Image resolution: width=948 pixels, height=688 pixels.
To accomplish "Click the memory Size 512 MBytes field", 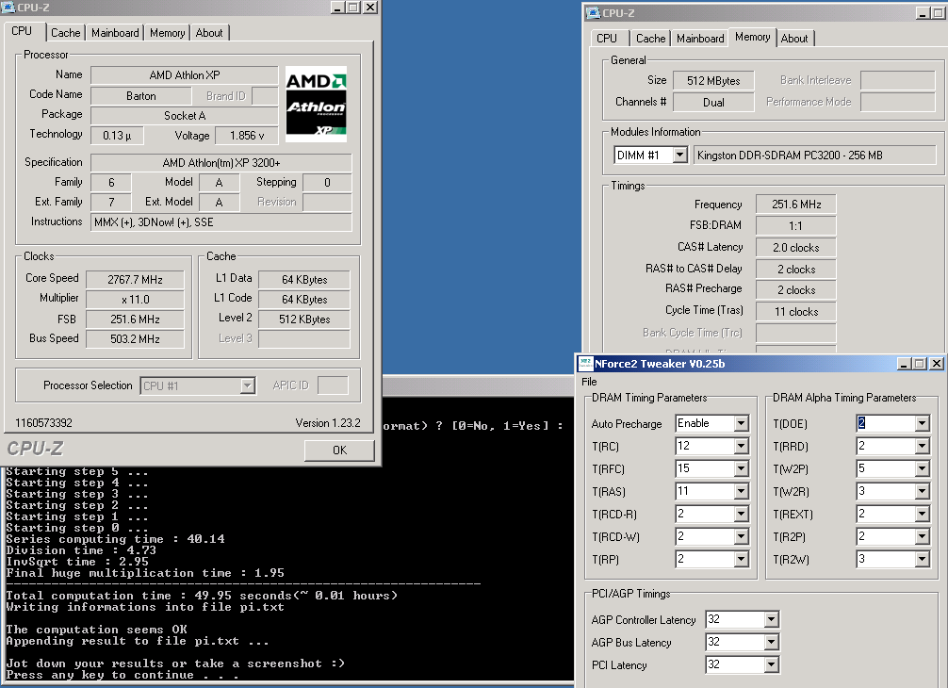I will (x=713, y=80).
